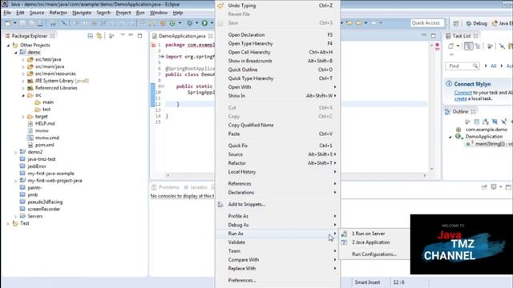The width and height of the screenshot is (513, 288).
Task: Toggle Link with Editor in Package Explorer
Action: tap(99, 35)
